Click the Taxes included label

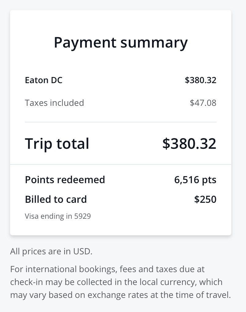(54, 103)
